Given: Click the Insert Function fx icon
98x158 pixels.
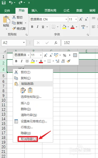Looking at the screenshot, I should [56, 43].
